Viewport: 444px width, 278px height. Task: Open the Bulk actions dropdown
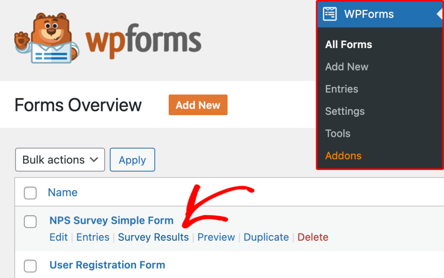coord(59,159)
